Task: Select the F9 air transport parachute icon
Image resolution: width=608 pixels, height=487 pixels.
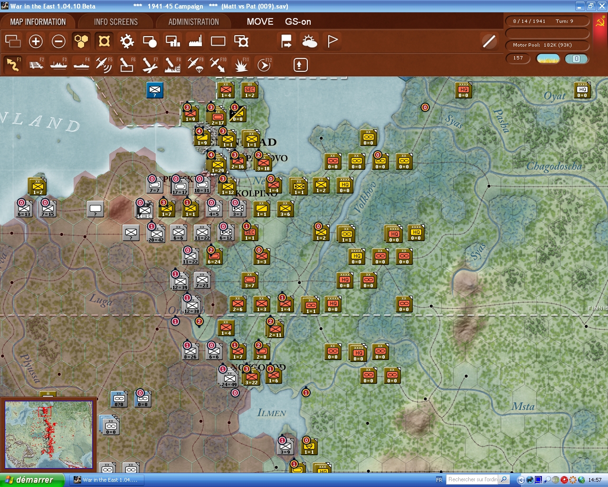Action: [x=195, y=65]
